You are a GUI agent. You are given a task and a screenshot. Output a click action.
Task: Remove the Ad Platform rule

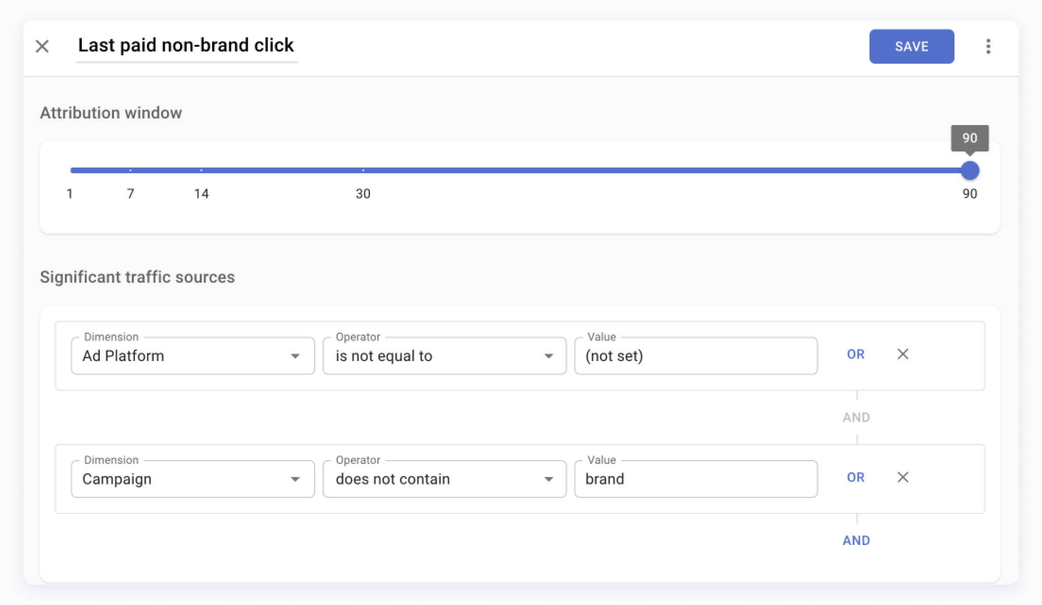point(903,354)
